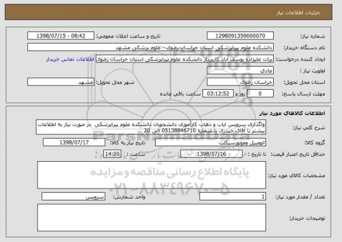
Task: Open the buyer contact info link
Action: click(x=70, y=59)
